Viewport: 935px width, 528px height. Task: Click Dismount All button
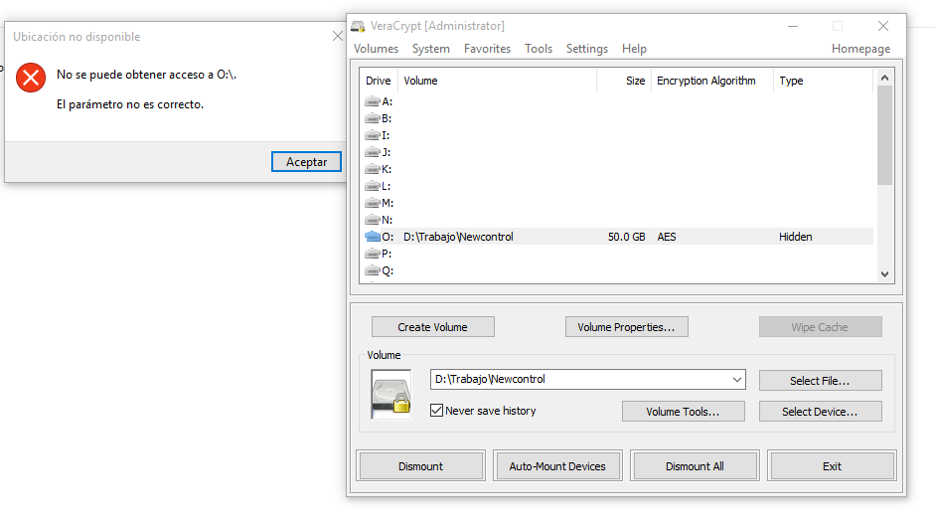pyautogui.click(x=695, y=466)
